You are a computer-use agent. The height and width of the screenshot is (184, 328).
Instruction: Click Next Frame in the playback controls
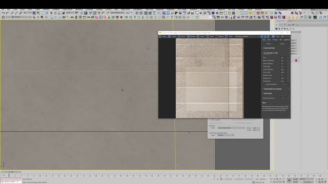click(x=280, y=179)
